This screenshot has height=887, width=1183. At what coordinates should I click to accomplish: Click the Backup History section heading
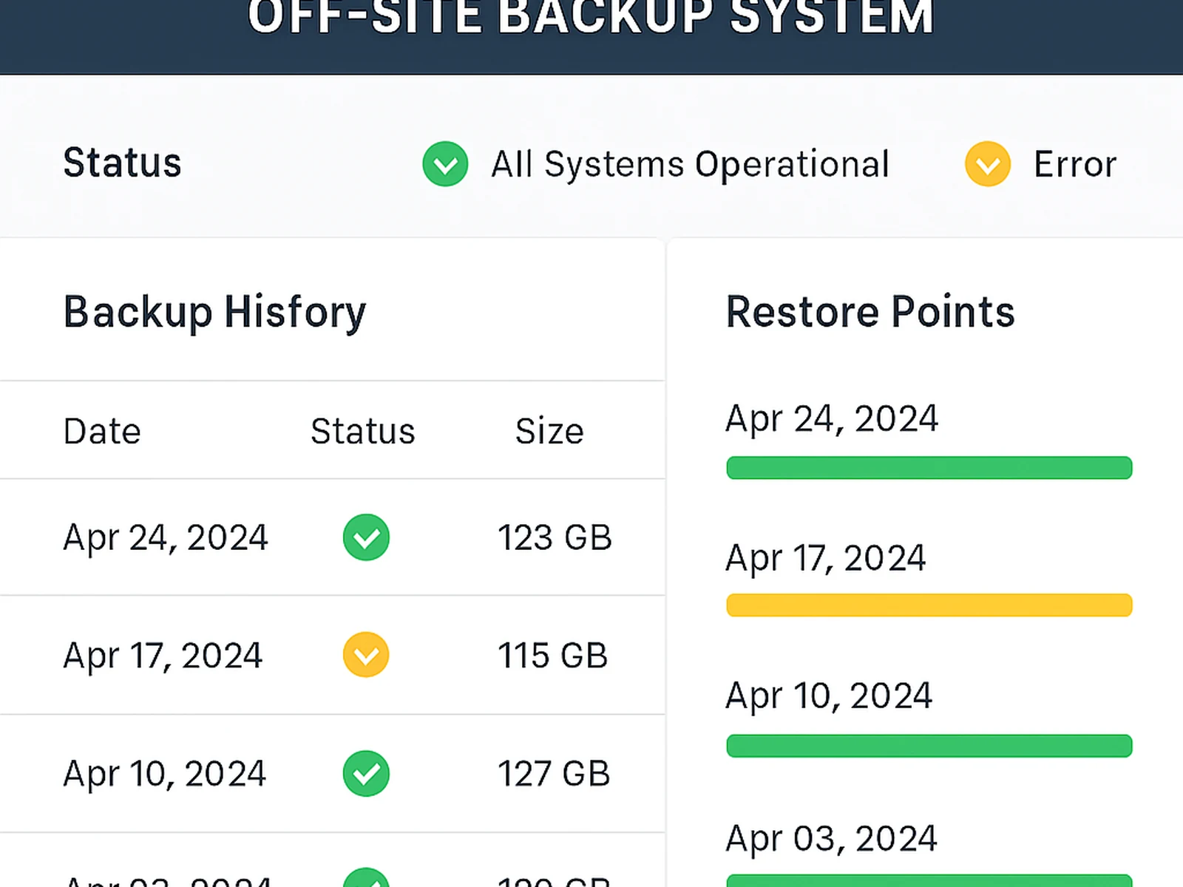214,312
